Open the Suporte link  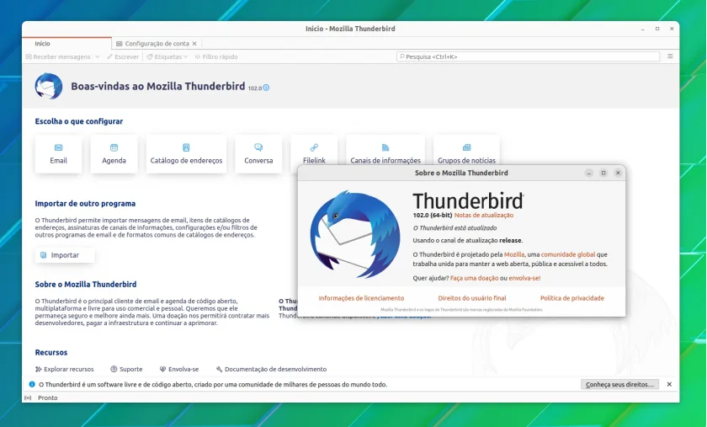pyautogui.click(x=126, y=369)
